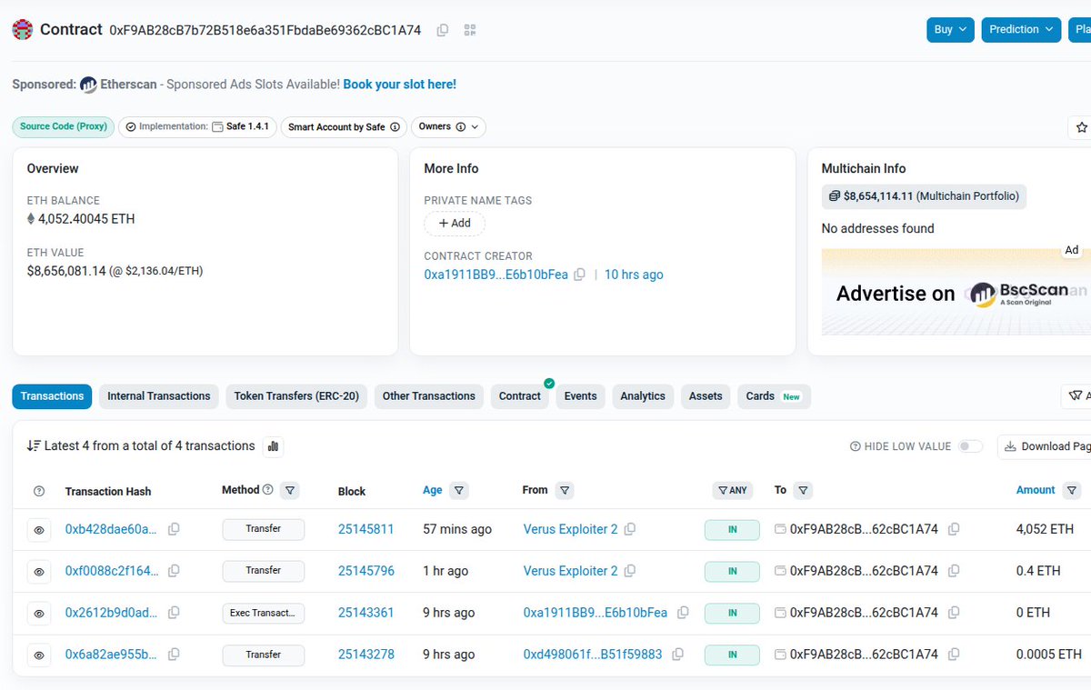Click the Age column header
Viewport: 1091px width, 690px height.
[433, 490]
